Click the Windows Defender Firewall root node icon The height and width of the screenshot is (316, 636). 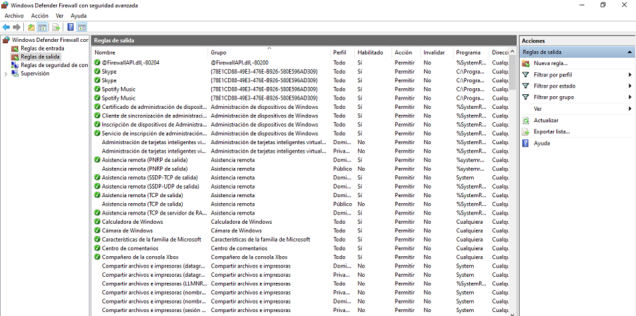pos(6,40)
